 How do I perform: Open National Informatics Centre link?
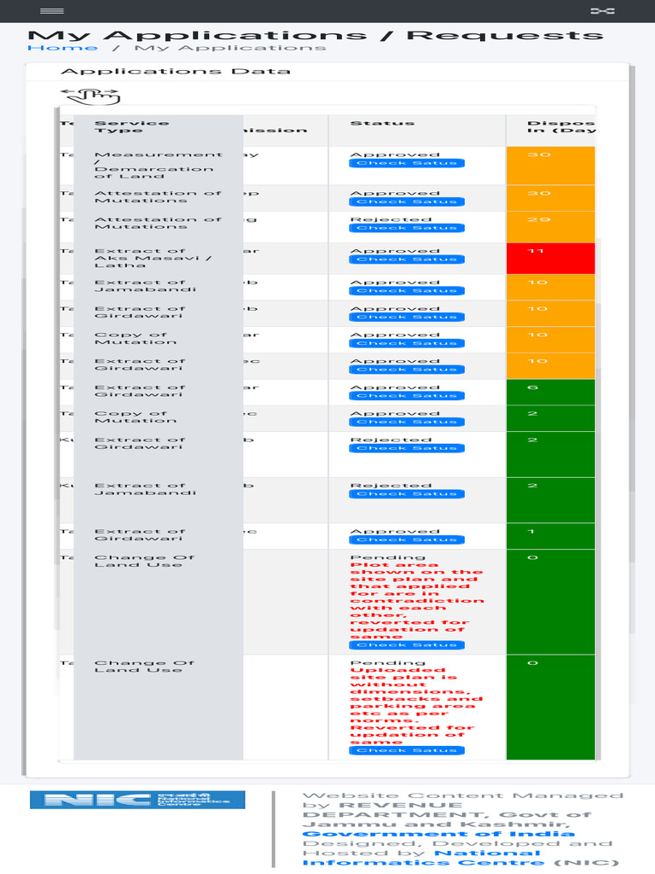[423, 858]
